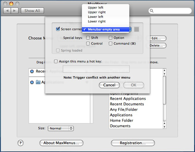195x152 pixels.
Task: Click the search field
Action: click(x=170, y=11)
